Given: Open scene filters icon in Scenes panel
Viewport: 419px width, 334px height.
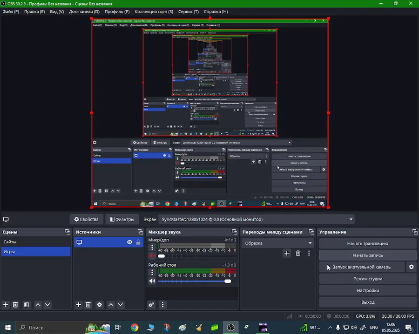Looking at the screenshot, I should 27,304.
